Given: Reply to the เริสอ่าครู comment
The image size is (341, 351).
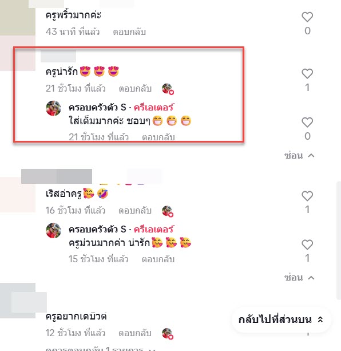Looking at the screenshot, I should [x=135, y=210].
